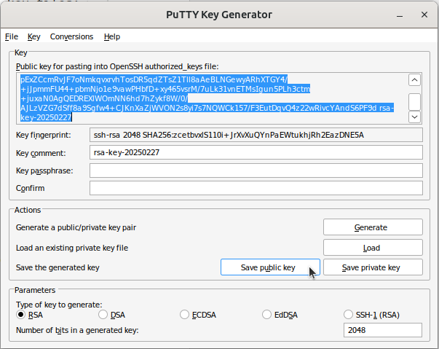Image resolution: width=439 pixels, height=349 pixels.
Task: Click Save private key
Action: 373,267
